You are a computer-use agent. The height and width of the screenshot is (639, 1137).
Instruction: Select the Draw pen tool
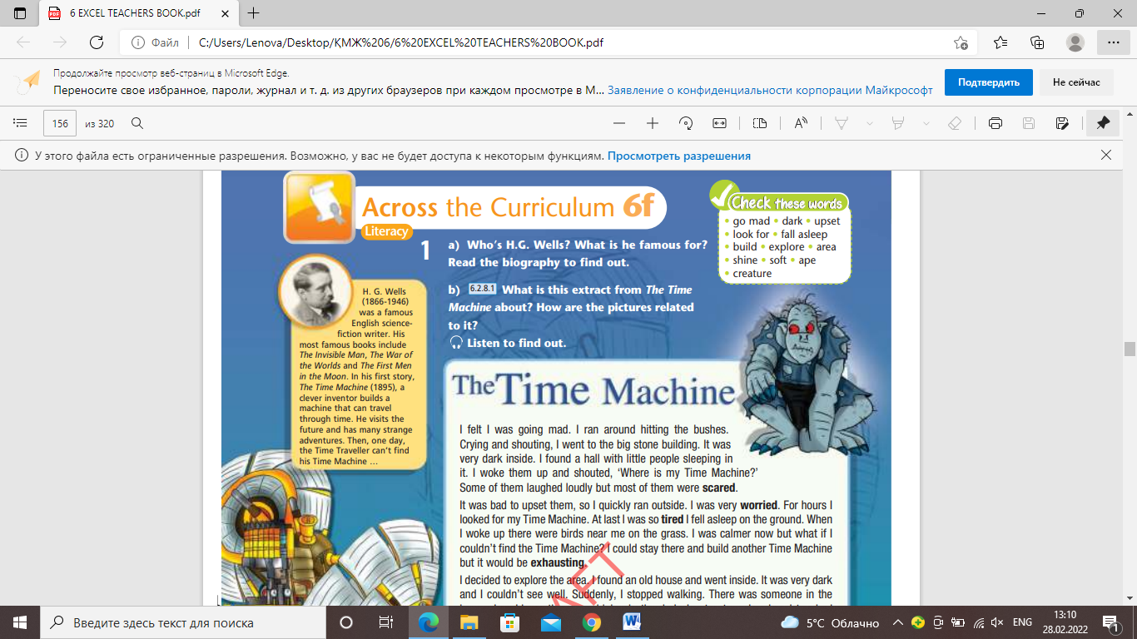[842, 123]
